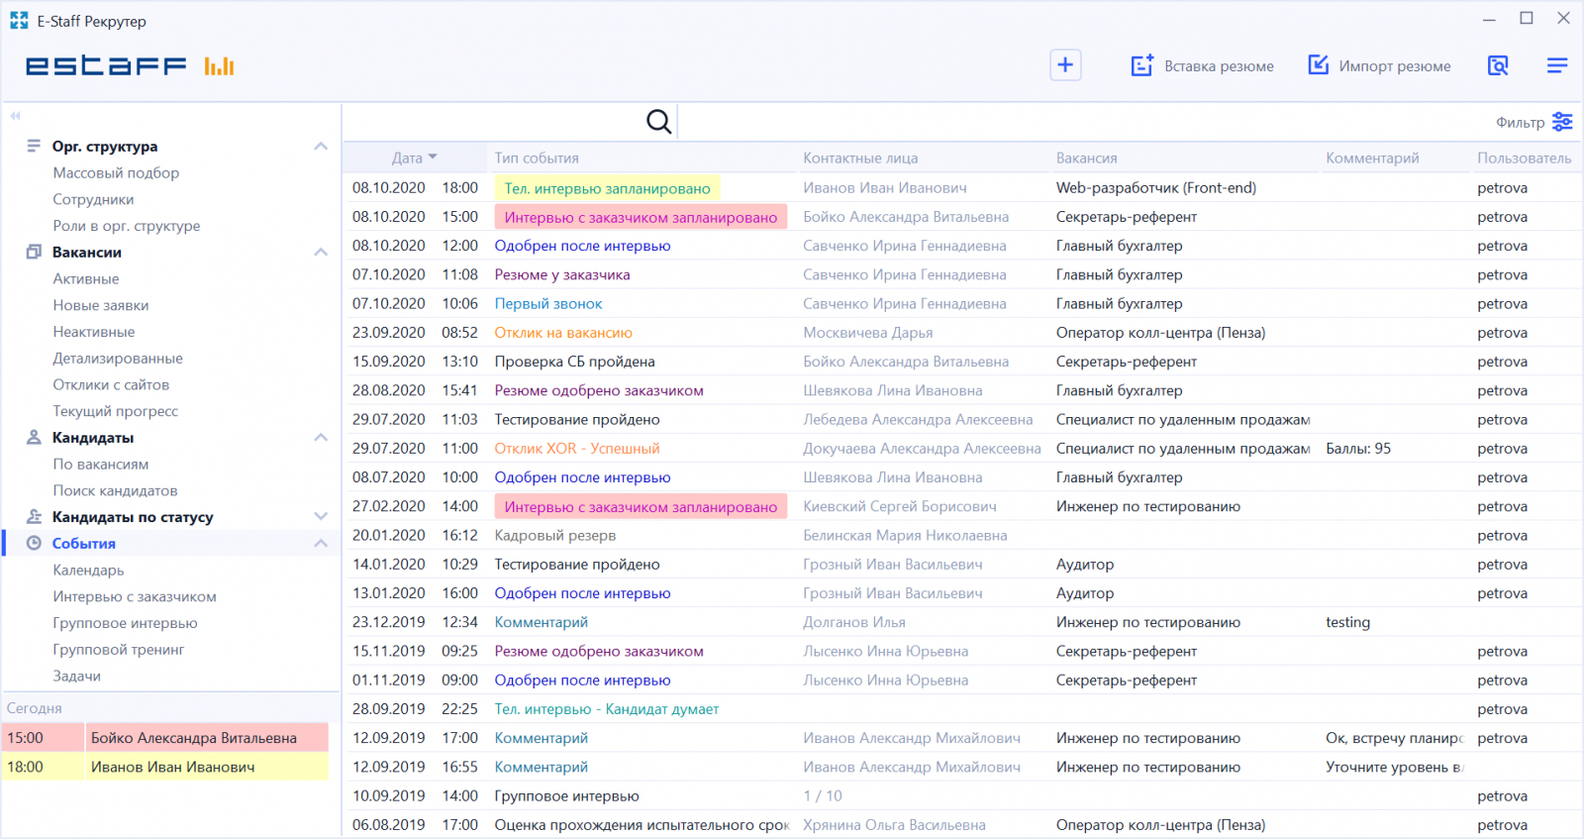Viewport: 1584px width, 839px height.
Task: Open the document search icon in top toolbar
Action: [x=1498, y=65]
